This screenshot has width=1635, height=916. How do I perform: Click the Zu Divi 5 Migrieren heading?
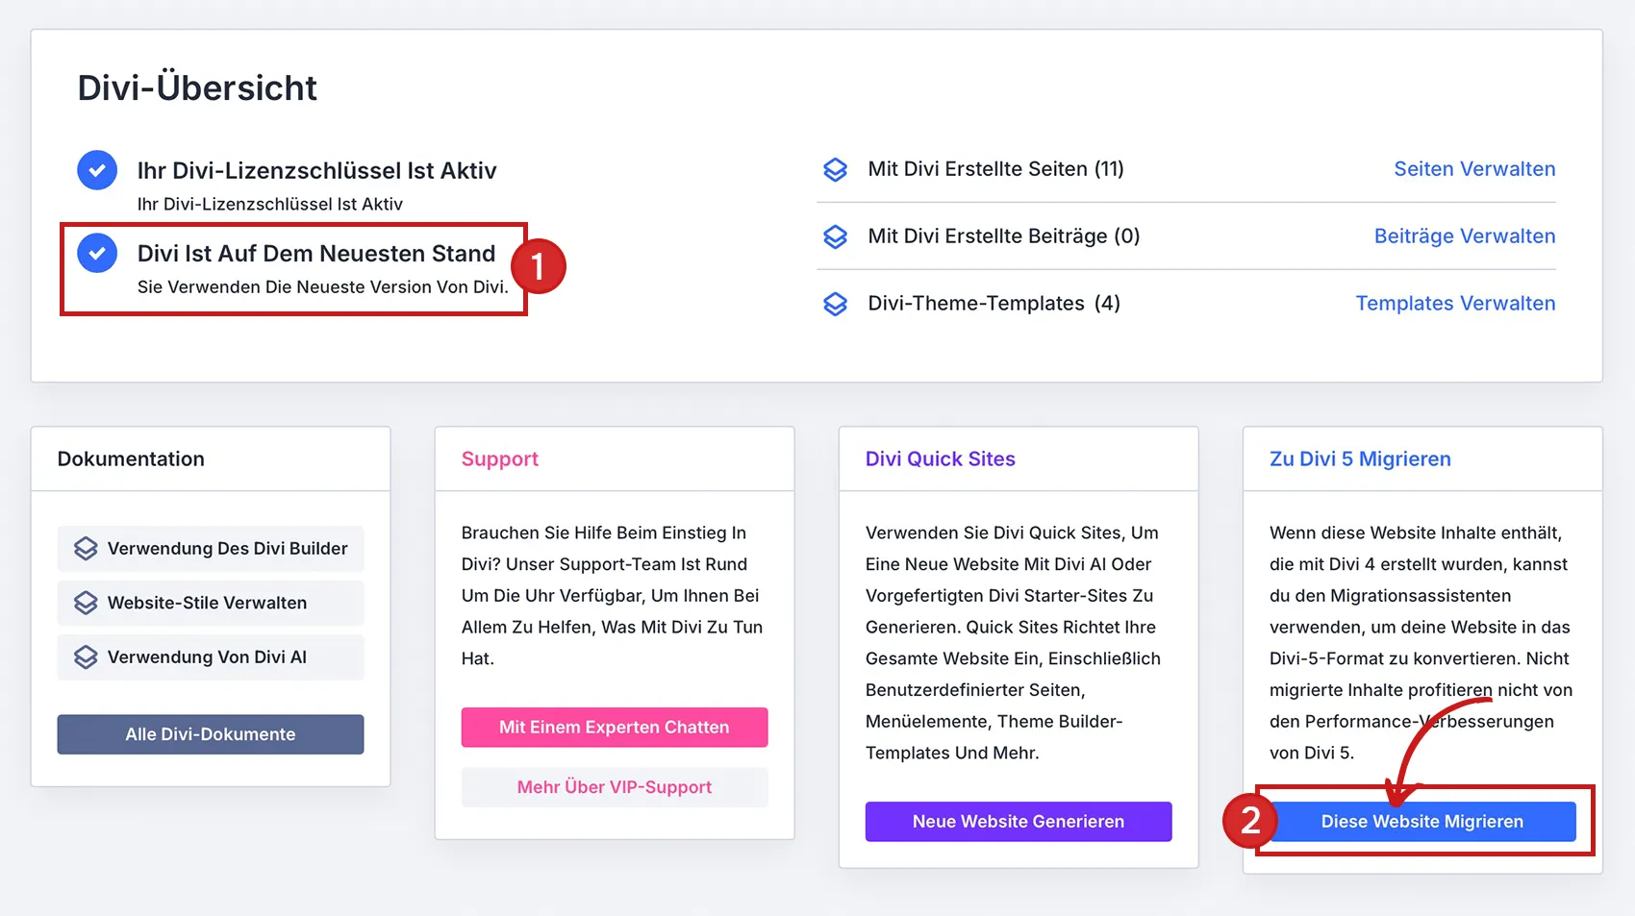(1360, 459)
